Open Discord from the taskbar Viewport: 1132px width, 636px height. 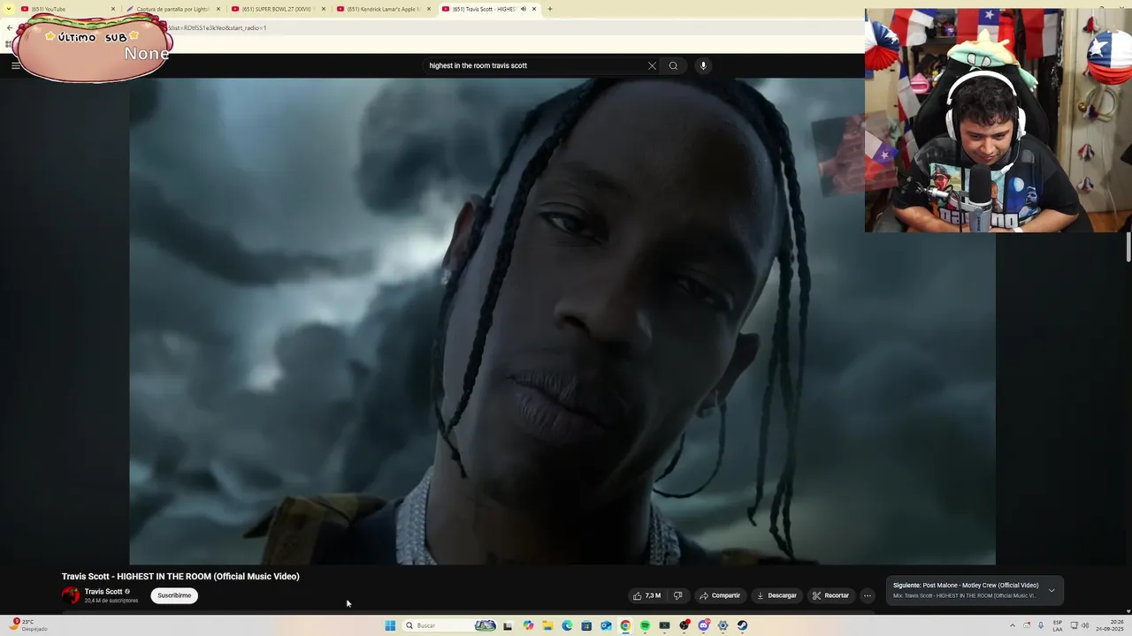[703, 625]
